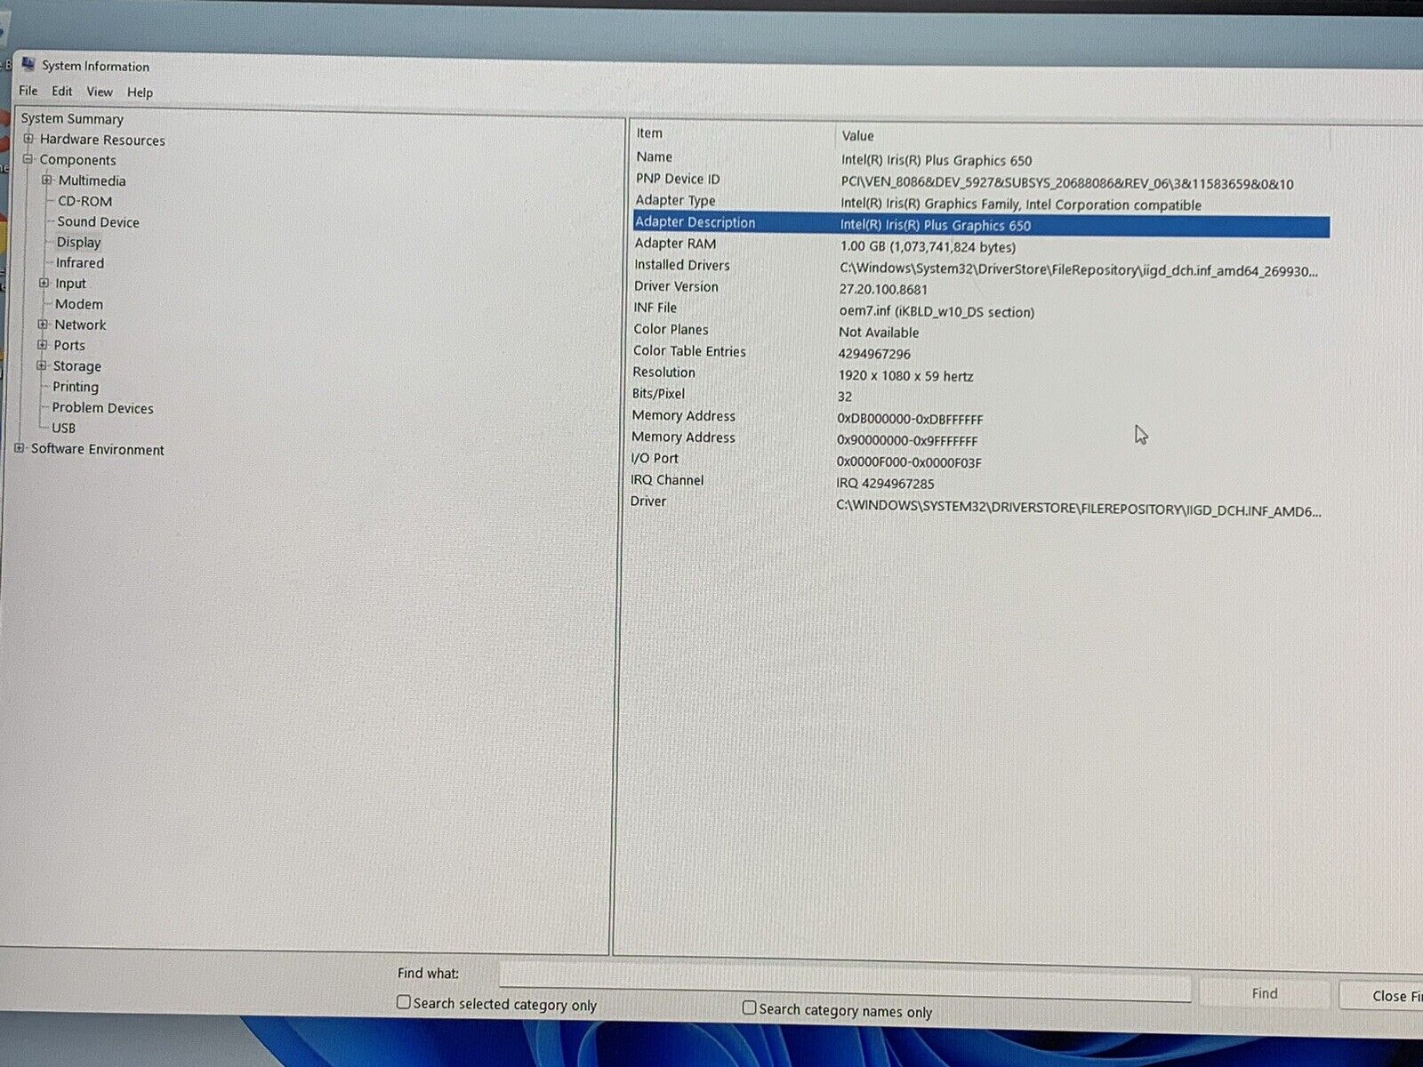Enable Search selected category only checkbox
This screenshot has width=1423, height=1067.
[403, 1002]
